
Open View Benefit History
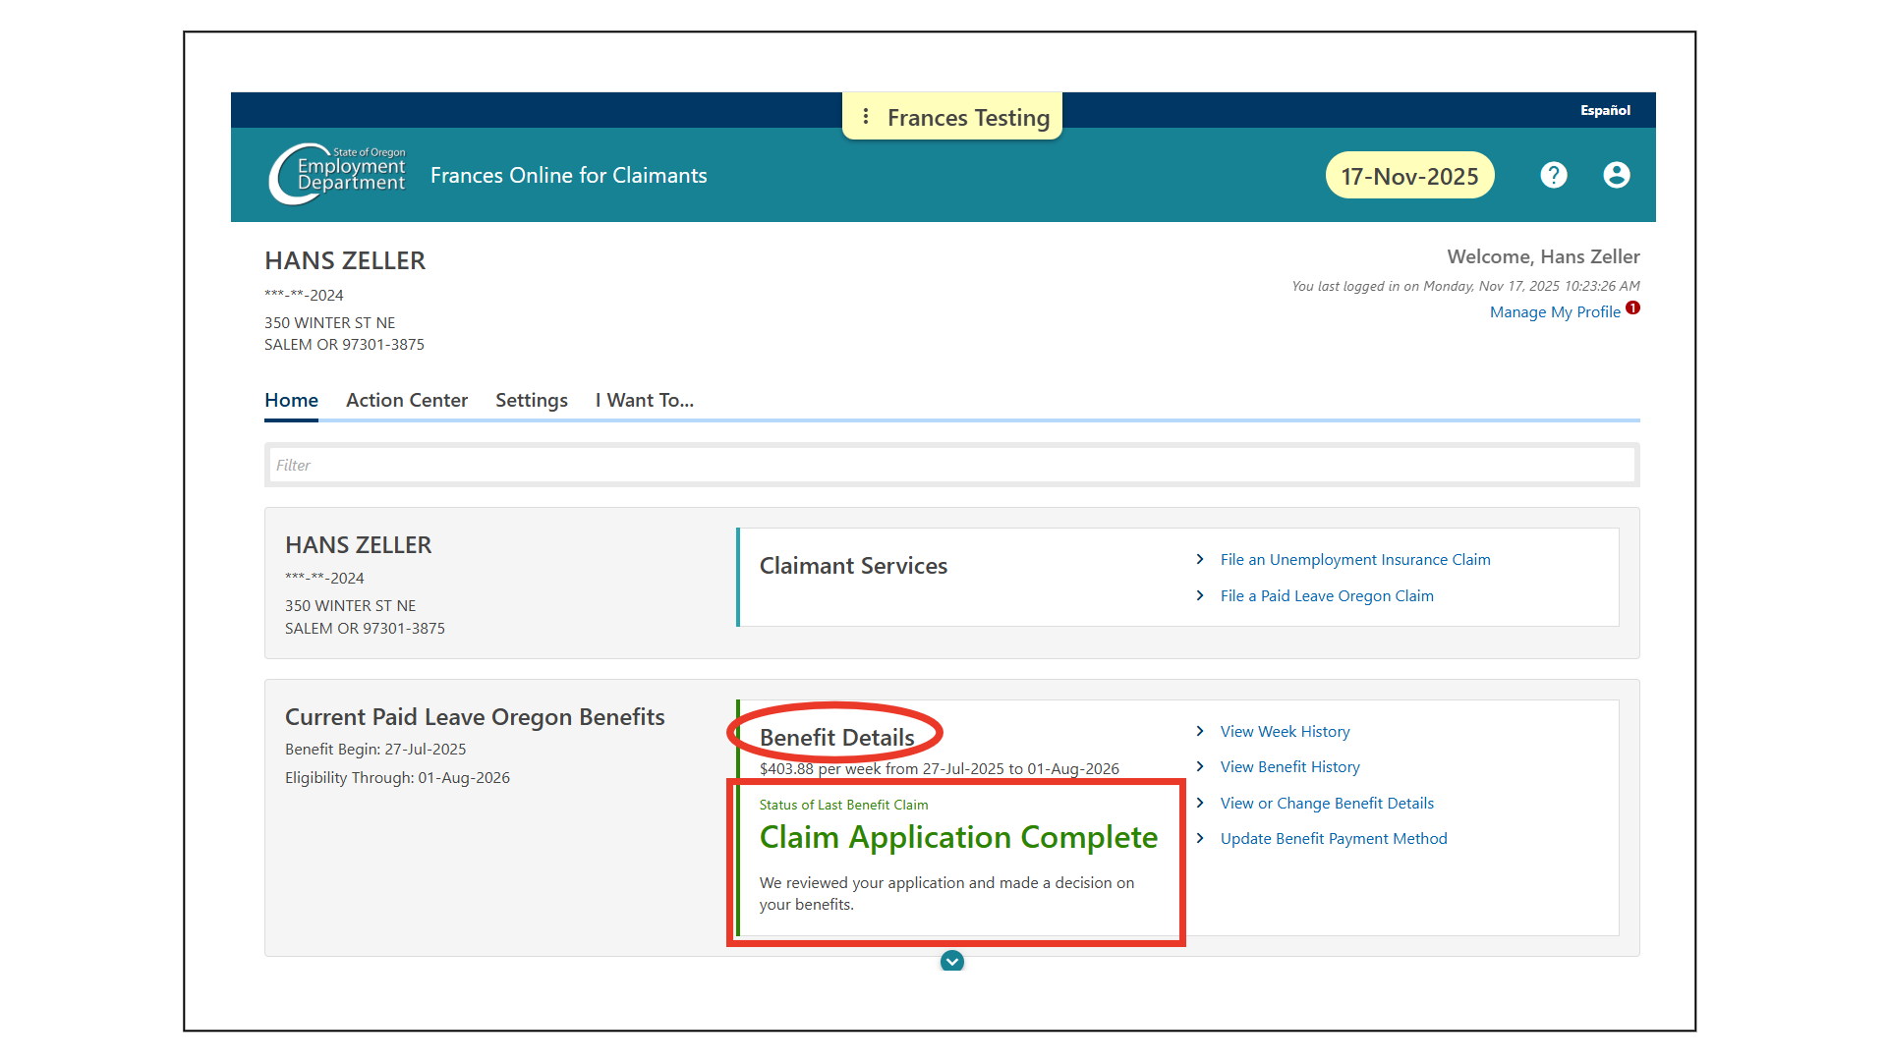click(1289, 766)
